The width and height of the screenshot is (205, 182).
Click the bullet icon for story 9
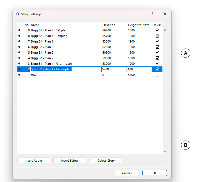coord(19,30)
